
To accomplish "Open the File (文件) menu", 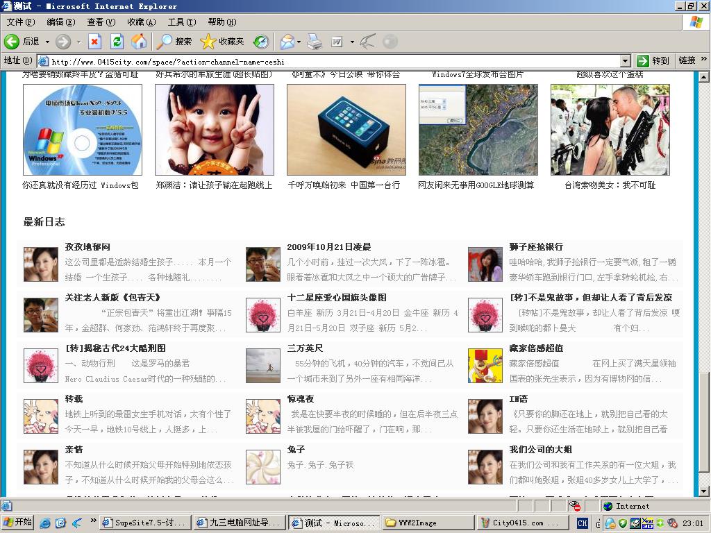I will coord(21,22).
